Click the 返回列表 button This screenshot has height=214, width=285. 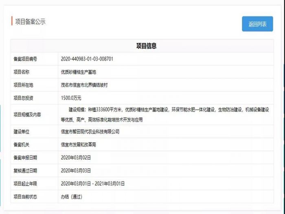point(257,24)
